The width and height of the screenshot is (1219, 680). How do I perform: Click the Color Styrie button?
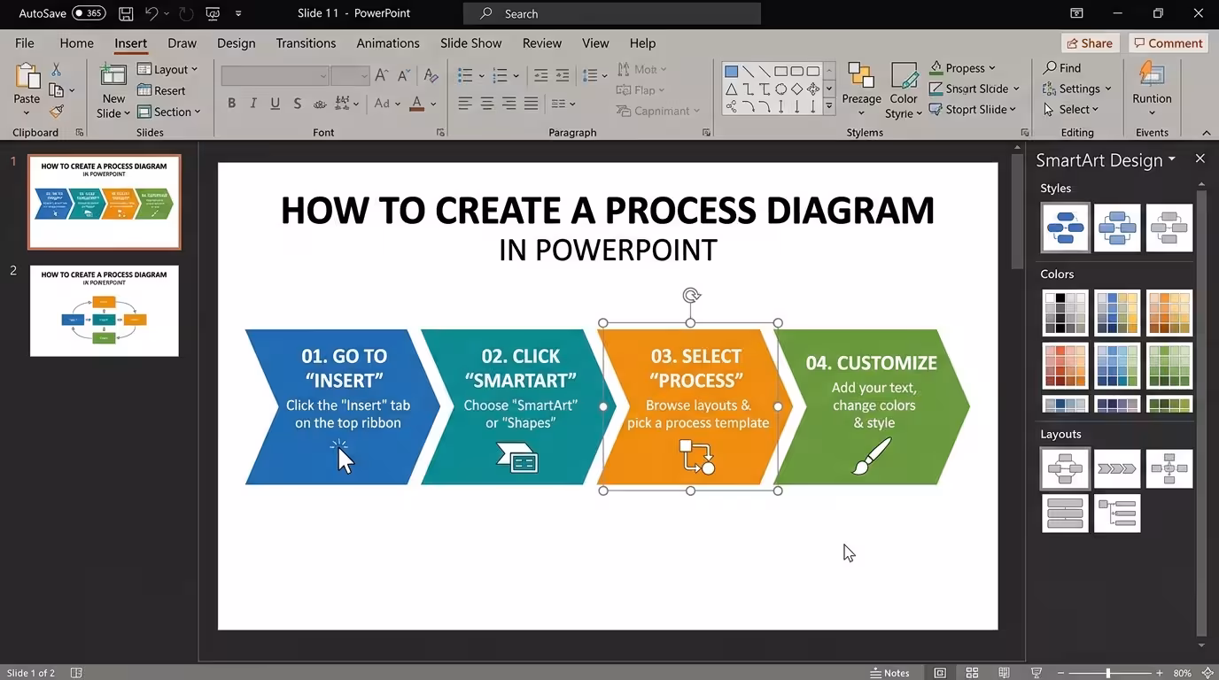tap(904, 90)
